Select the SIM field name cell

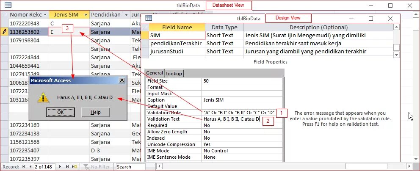coord(177,35)
